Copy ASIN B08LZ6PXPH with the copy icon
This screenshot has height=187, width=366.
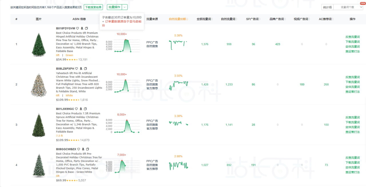coord(85,69)
